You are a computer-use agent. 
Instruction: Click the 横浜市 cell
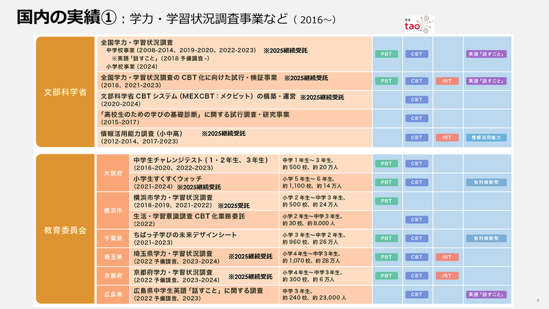[113, 211]
